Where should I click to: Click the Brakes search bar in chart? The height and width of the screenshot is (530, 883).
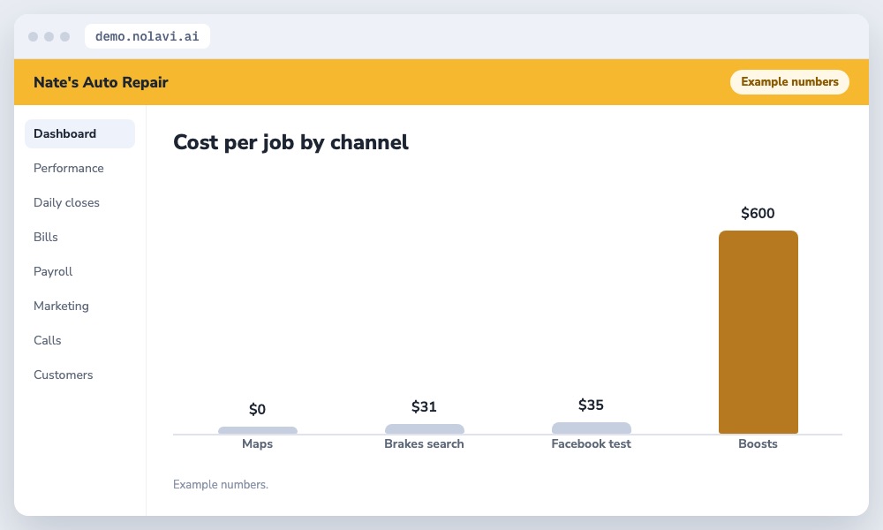pyautogui.click(x=424, y=429)
